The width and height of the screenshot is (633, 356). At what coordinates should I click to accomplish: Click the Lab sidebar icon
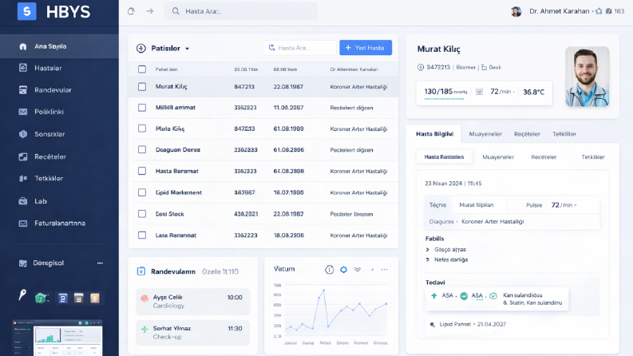pyautogui.click(x=23, y=201)
